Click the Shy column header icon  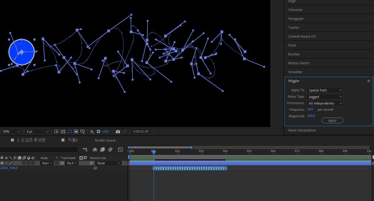tap(2, 158)
